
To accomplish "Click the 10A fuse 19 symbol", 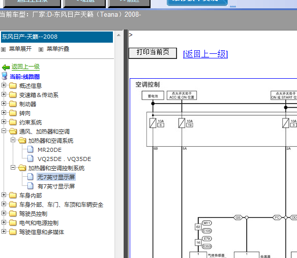I will (x=182, y=123).
